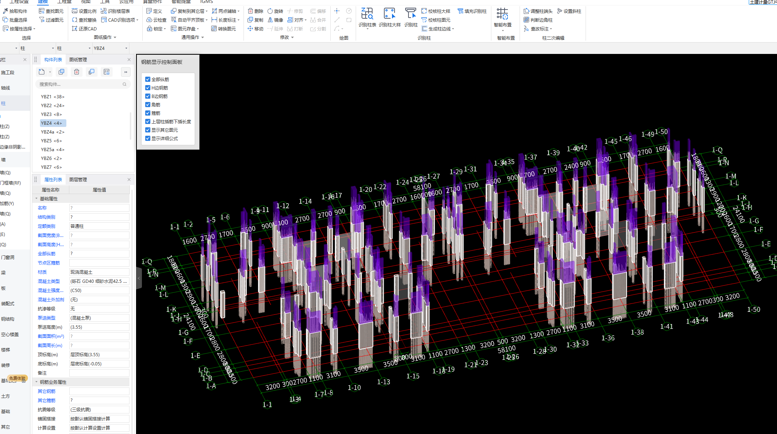Viewport: 777px width, 434px height.
Task: Click the 全部纵筋 property link
Action: pyautogui.click(x=47, y=254)
